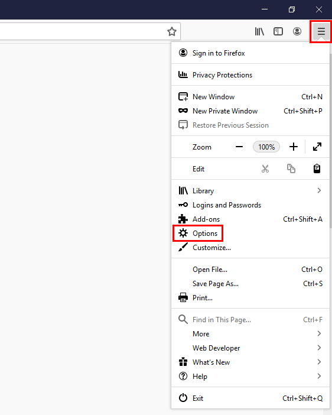Zoom out with the minus button
Screen dimensions: 332x415
coord(239,147)
